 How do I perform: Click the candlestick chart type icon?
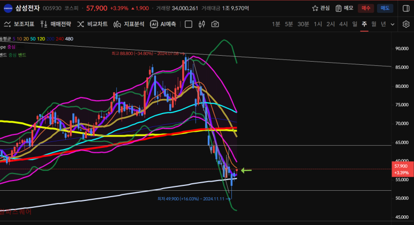tap(202, 24)
